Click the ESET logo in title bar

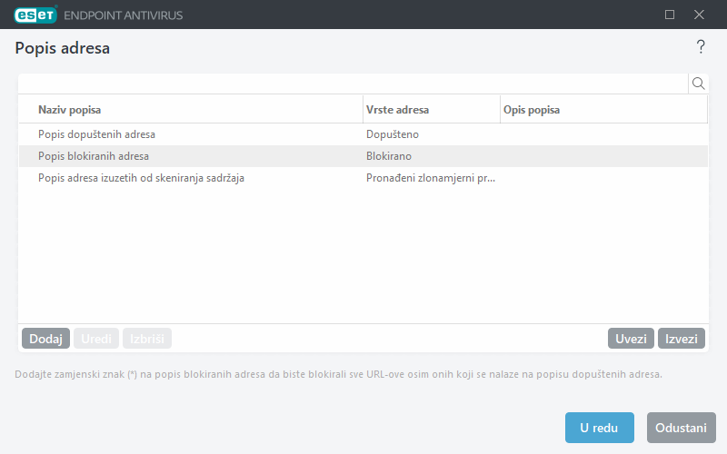[x=35, y=15]
